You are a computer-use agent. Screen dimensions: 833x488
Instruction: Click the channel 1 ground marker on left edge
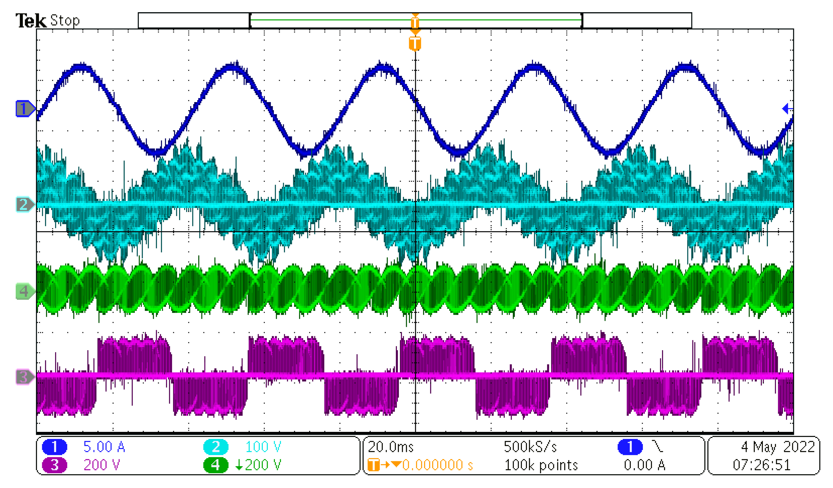(26, 109)
